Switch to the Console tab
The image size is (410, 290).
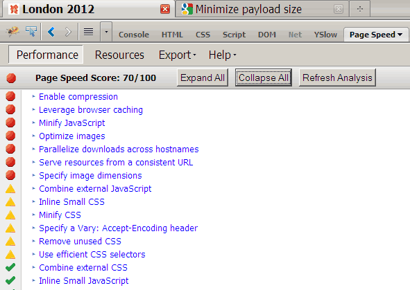tap(134, 35)
